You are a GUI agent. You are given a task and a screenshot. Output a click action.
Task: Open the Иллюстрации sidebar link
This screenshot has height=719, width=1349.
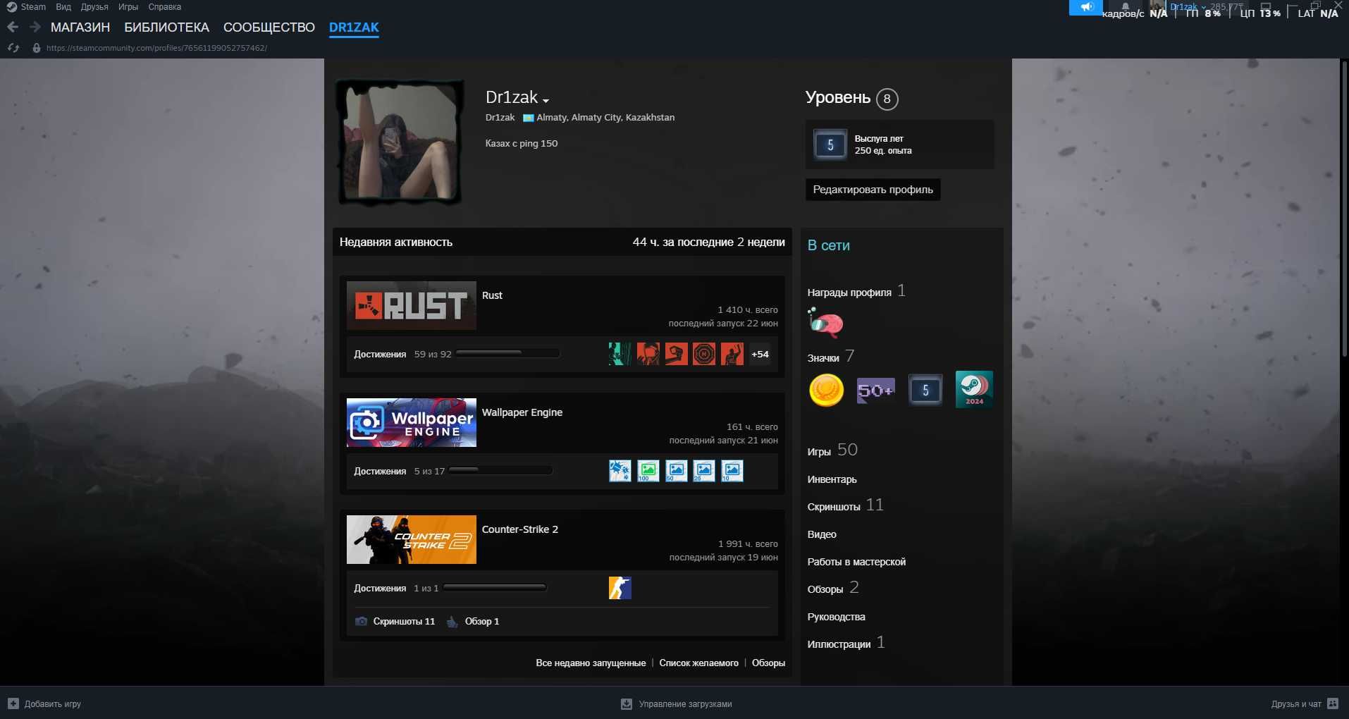click(846, 643)
